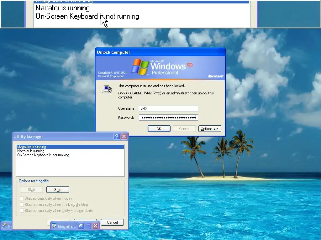Screen dimensions: 321x240
Task: Click the Narrator window icon behind Utility Manager
Action: (4, 226)
